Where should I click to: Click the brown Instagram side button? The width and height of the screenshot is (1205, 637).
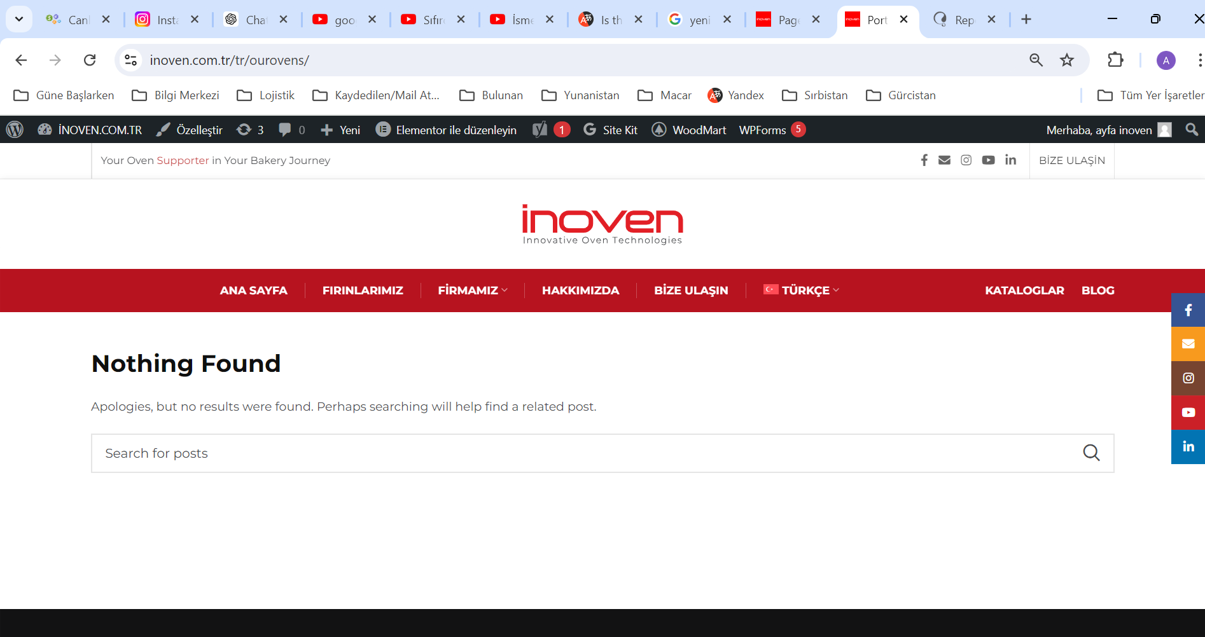point(1188,378)
